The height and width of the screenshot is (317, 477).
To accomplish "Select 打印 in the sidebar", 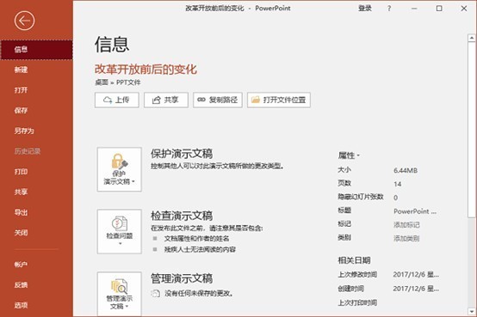I will coord(36,172).
